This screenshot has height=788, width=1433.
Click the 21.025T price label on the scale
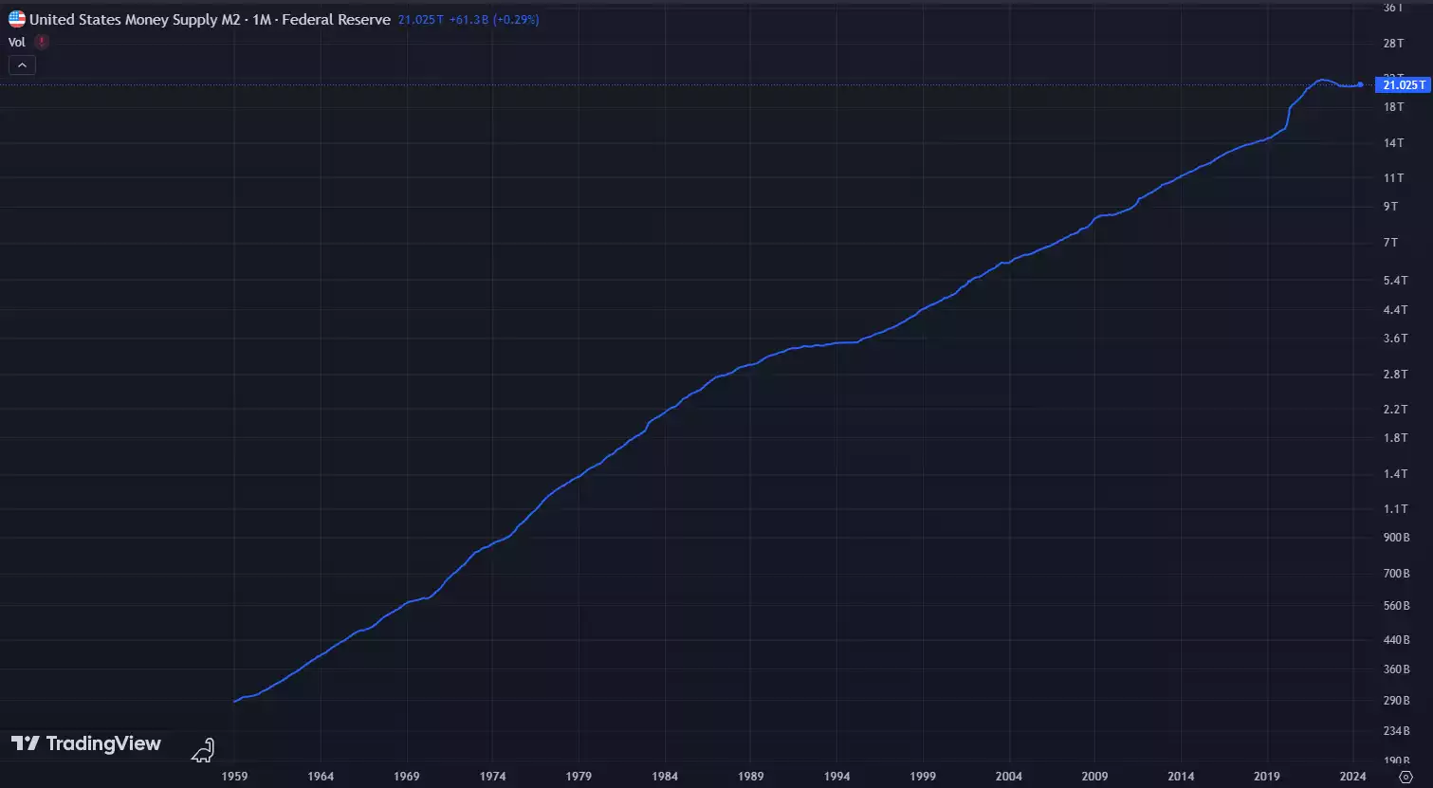click(x=1403, y=84)
